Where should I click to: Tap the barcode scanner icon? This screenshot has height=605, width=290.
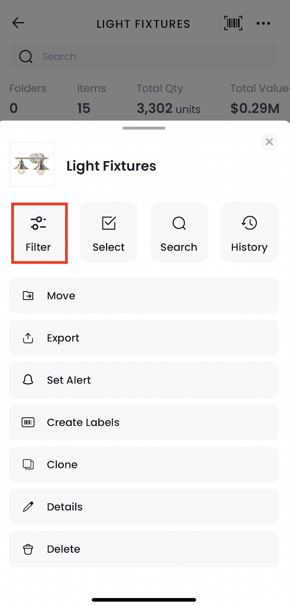click(x=233, y=23)
